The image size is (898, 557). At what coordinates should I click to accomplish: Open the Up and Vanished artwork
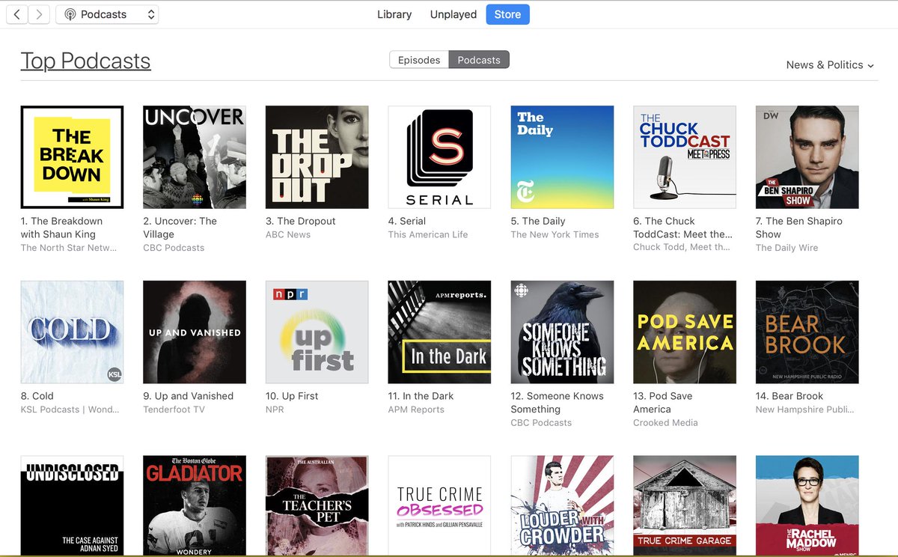tap(195, 332)
